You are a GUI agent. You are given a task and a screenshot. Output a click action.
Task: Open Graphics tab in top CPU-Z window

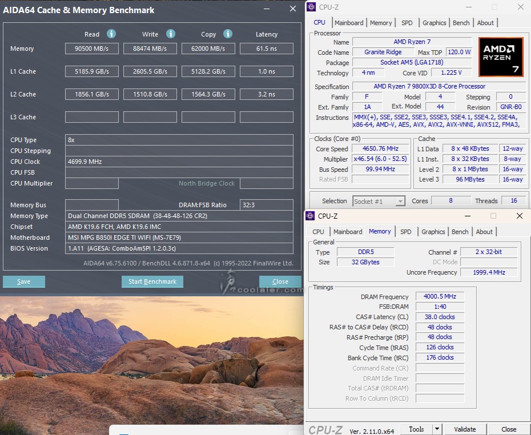tap(434, 23)
